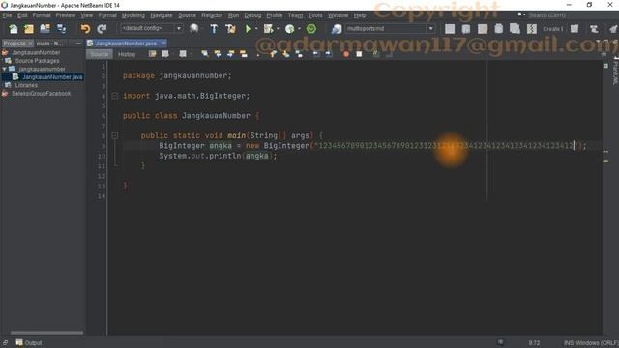Image resolution: width=619 pixels, height=348 pixels.
Task: Undo the last edit with the toolbar arrow
Action: pyautogui.click(x=85, y=29)
